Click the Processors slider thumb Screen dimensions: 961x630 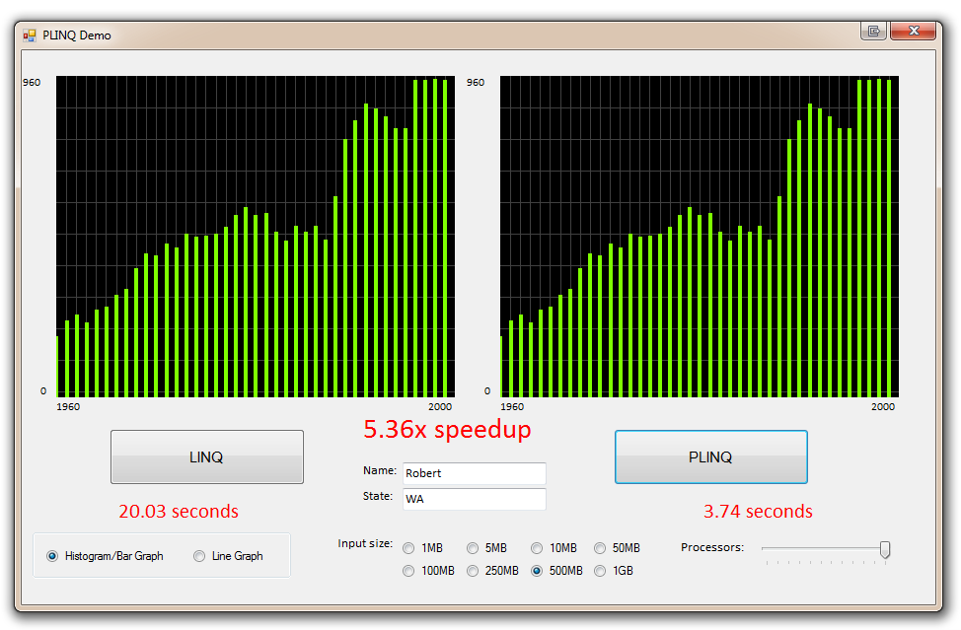click(885, 549)
